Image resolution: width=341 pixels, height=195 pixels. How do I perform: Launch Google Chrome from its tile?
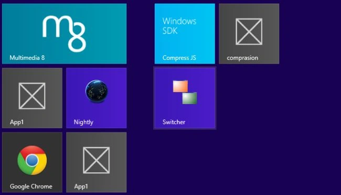32,162
